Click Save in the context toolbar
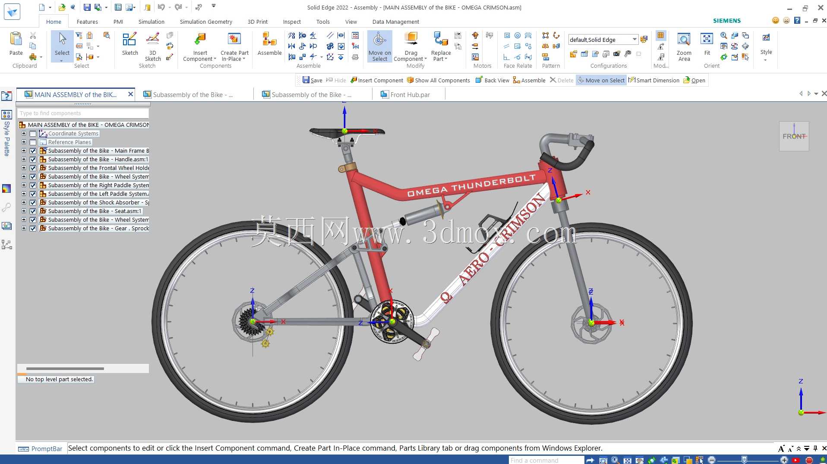The image size is (827, 464). pyautogui.click(x=312, y=80)
